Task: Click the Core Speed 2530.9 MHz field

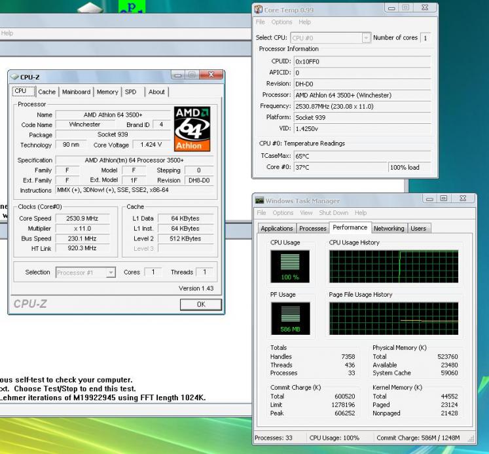Action: [x=82, y=218]
